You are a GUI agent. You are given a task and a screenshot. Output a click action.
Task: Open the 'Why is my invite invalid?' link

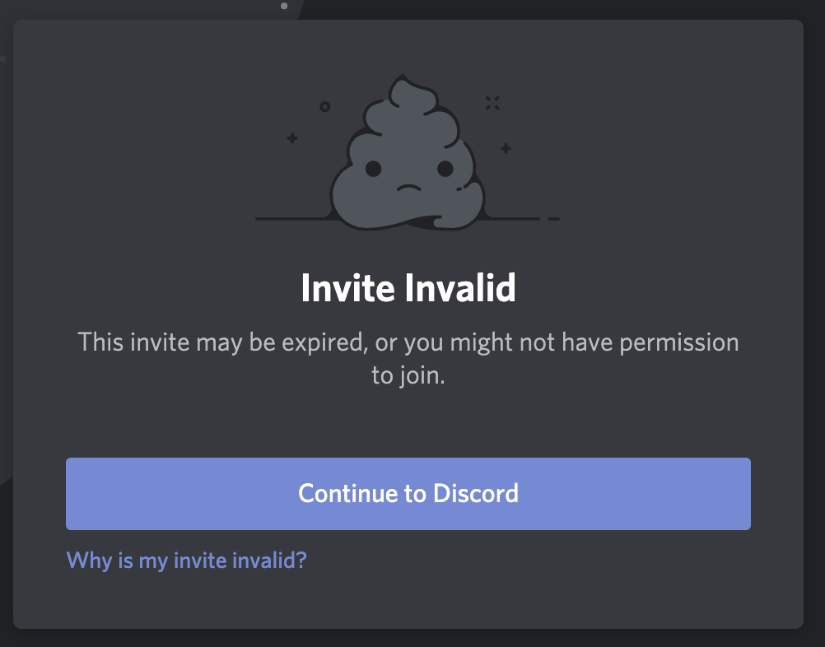pos(186,561)
